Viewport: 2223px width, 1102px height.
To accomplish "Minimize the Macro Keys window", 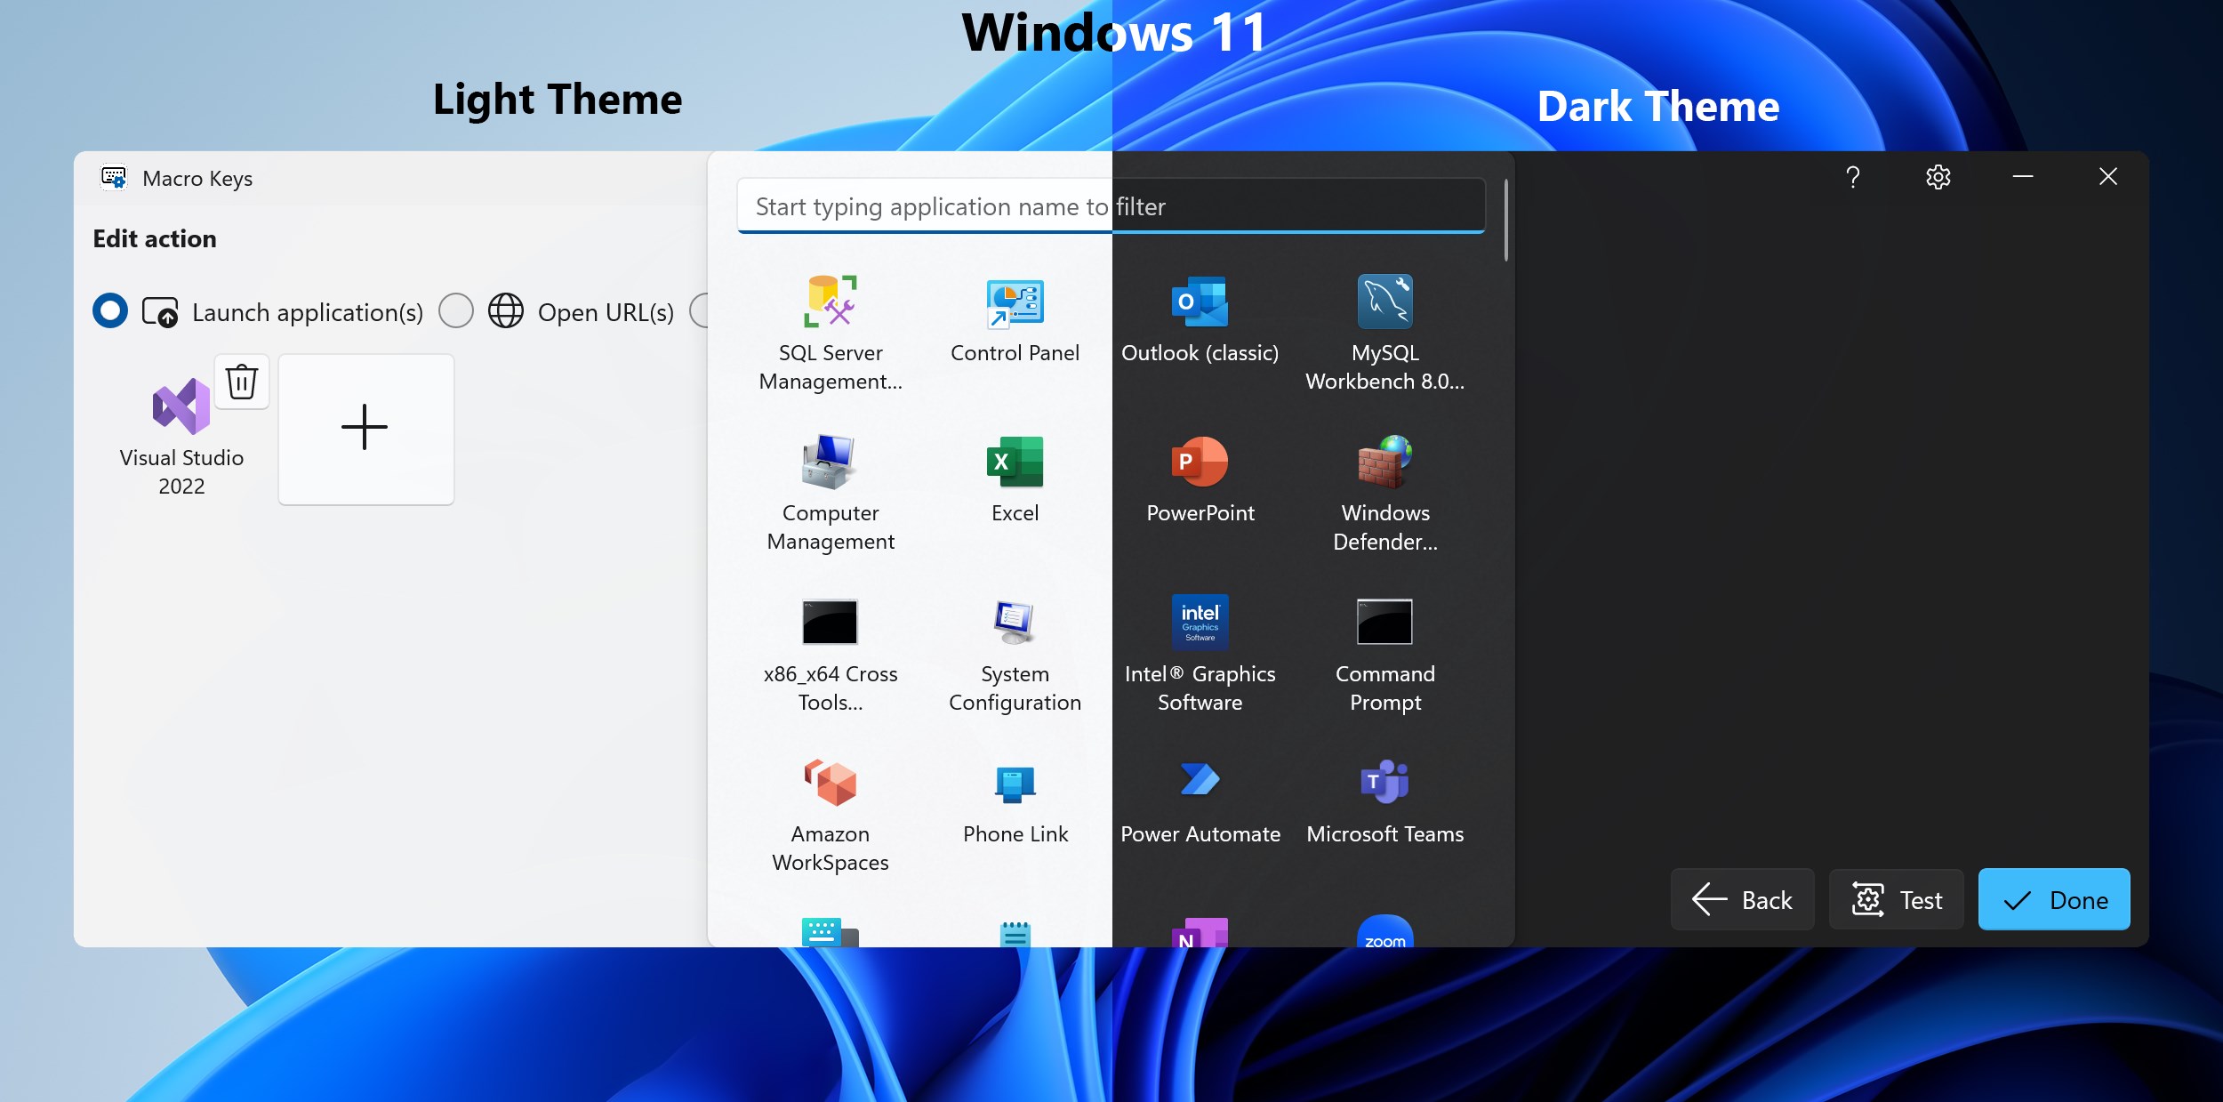I will (2023, 177).
